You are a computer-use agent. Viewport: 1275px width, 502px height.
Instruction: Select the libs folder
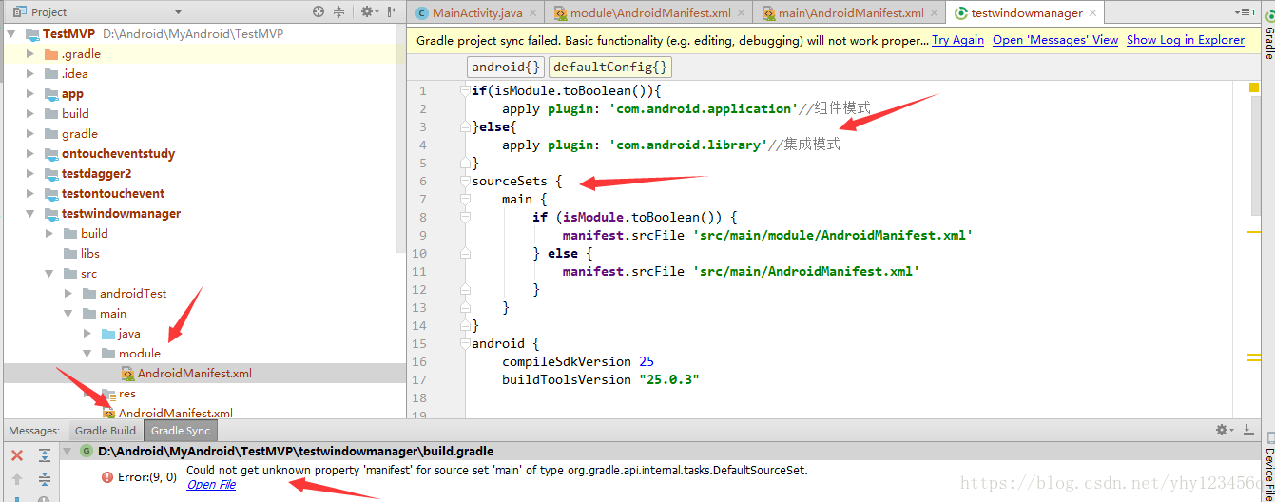90,254
